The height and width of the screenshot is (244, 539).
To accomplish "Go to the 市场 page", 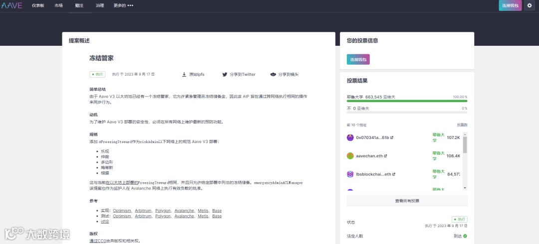I will pos(58,5).
